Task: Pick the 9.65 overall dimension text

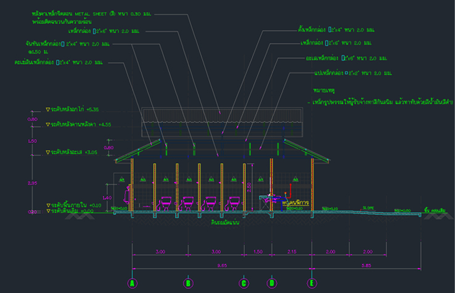Action: point(222,265)
